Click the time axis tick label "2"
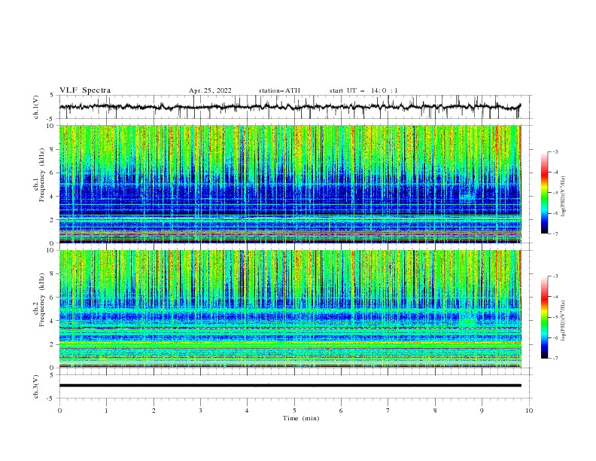This screenshot has width=596, height=461. click(x=154, y=411)
